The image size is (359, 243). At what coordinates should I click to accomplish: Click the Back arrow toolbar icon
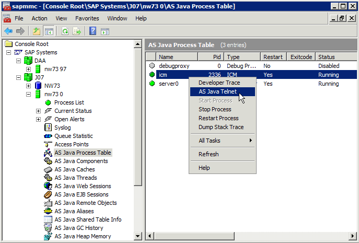click(x=8, y=31)
